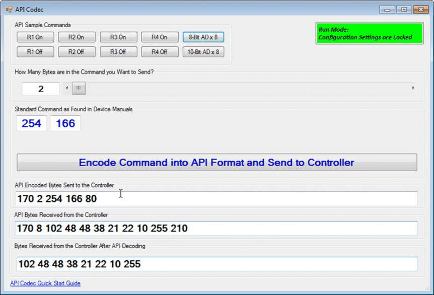Open the API Codec Quick Start Guide link

click(x=45, y=283)
